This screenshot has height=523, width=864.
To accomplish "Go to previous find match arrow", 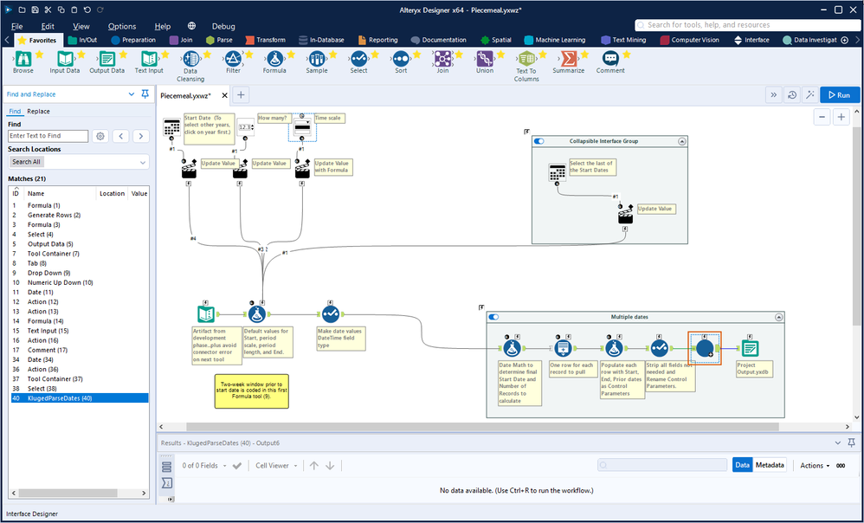I will point(120,136).
